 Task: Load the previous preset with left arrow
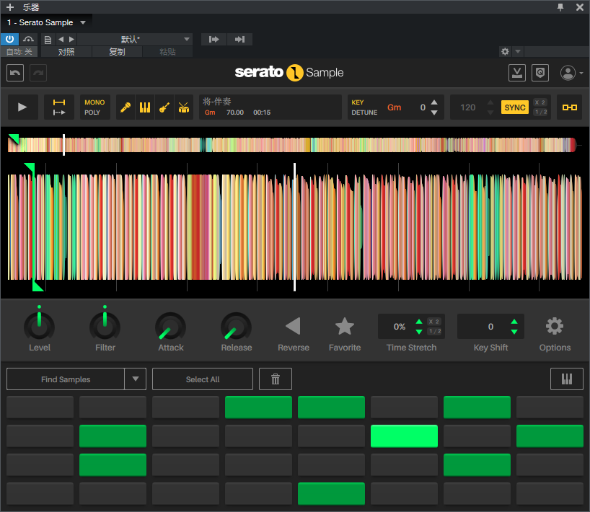coord(61,39)
